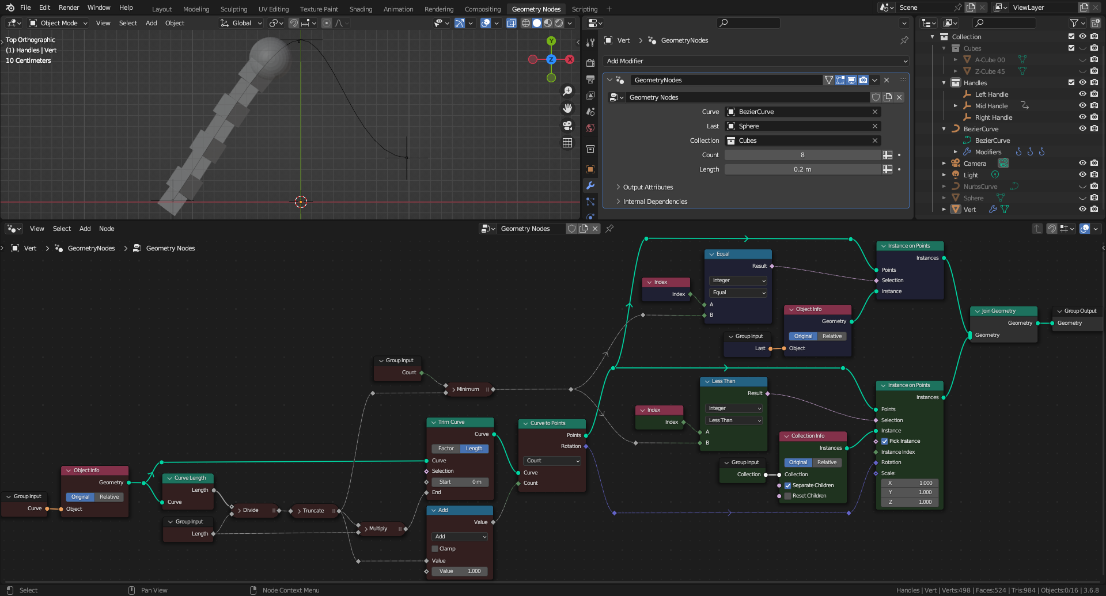Image resolution: width=1106 pixels, height=596 pixels.
Task: Remove the GeometryNodes modifier
Action: 887,80
